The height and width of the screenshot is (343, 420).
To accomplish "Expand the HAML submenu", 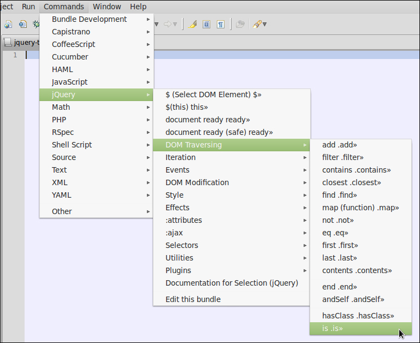I will pyautogui.click(x=97, y=69).
